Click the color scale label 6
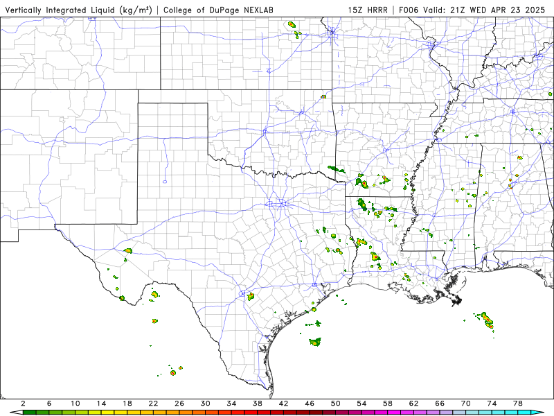 click(49, 404)
